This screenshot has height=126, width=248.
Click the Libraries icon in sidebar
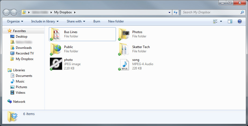coord(10,70)
